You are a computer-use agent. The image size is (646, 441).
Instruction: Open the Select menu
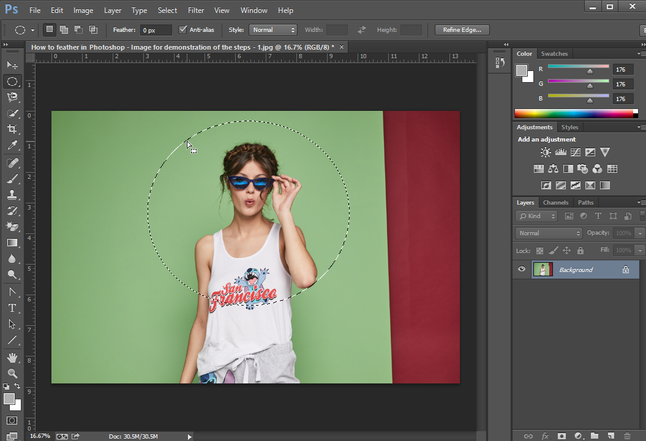tap(167, 10)
